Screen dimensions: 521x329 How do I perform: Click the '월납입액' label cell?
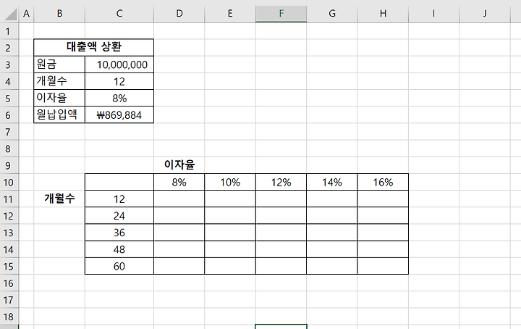coord(59,114)
